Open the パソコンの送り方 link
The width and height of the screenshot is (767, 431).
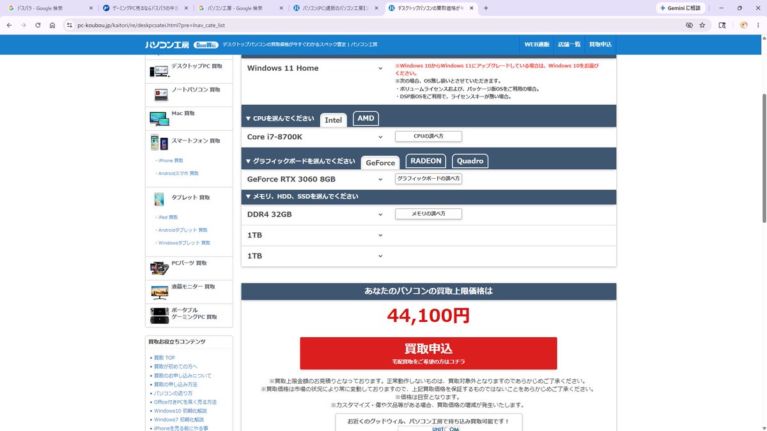point(173,393)
